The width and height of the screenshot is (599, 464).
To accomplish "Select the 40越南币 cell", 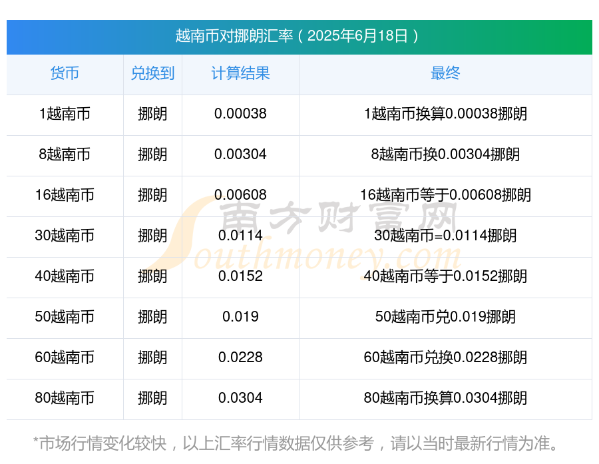I will point(65,276).
